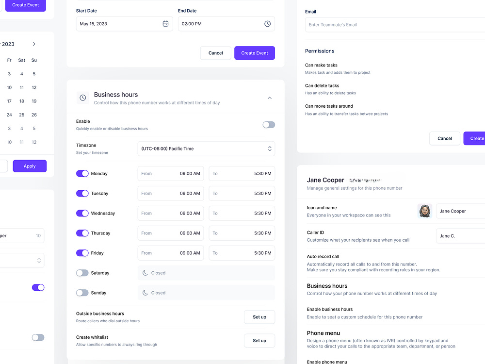The height and width of the screenshot is (364, 485).
Task: Open the Timezone Pacific Time dropdown
Action: pyautogui.click(x=206, y=149)
